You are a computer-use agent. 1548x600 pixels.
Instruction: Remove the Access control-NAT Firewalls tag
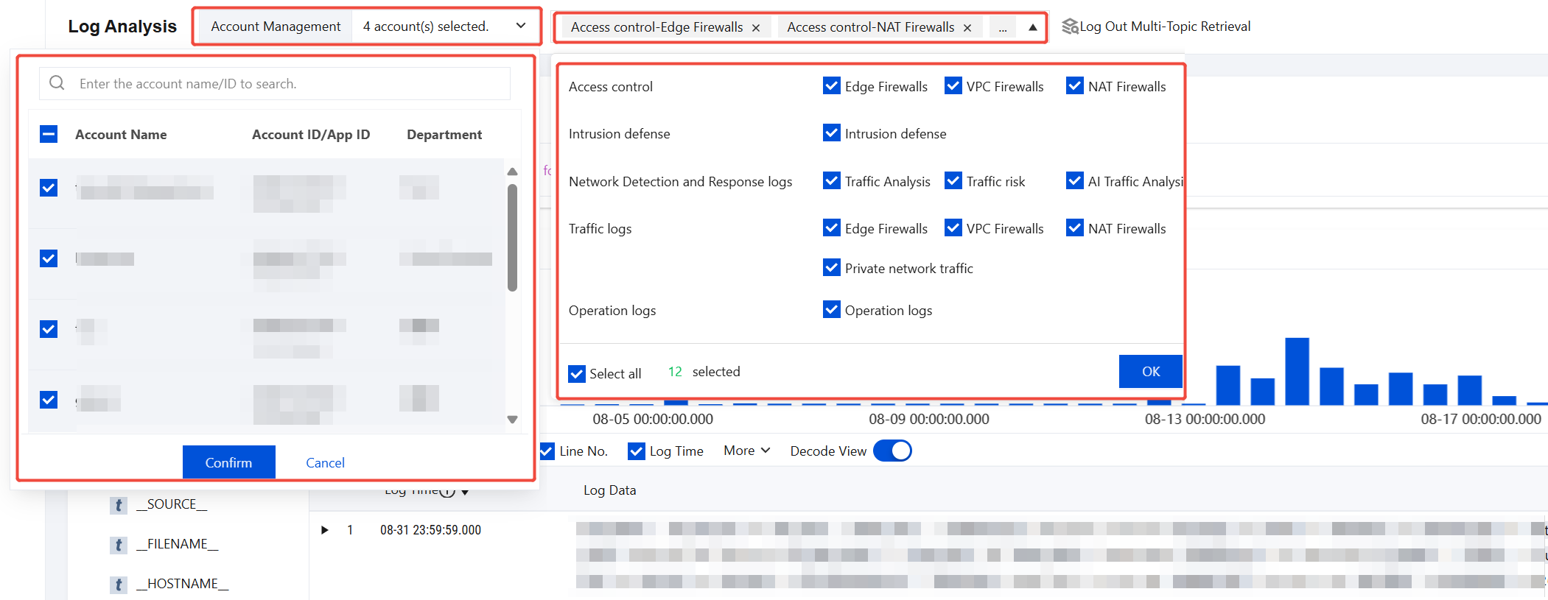tap(967, 28)
